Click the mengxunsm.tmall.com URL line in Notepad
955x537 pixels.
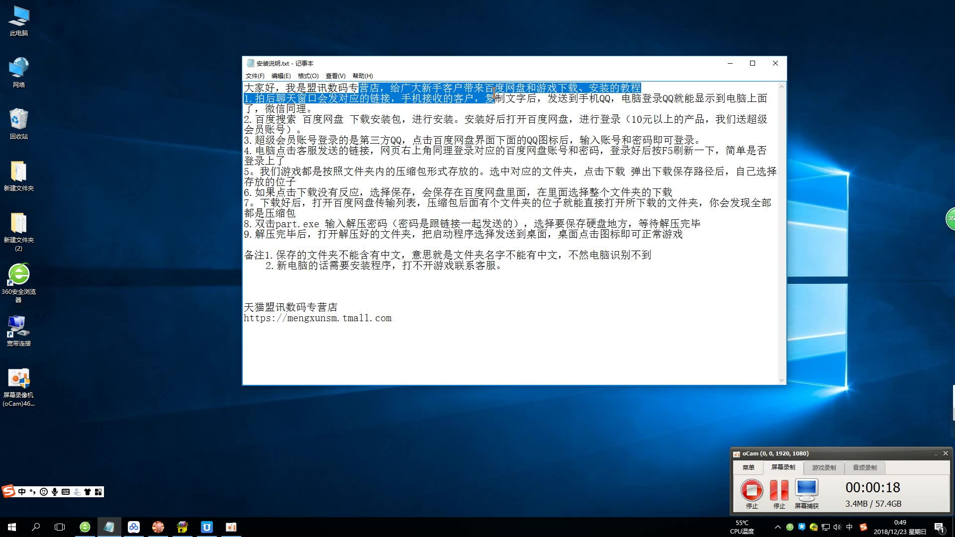(317, 318)
